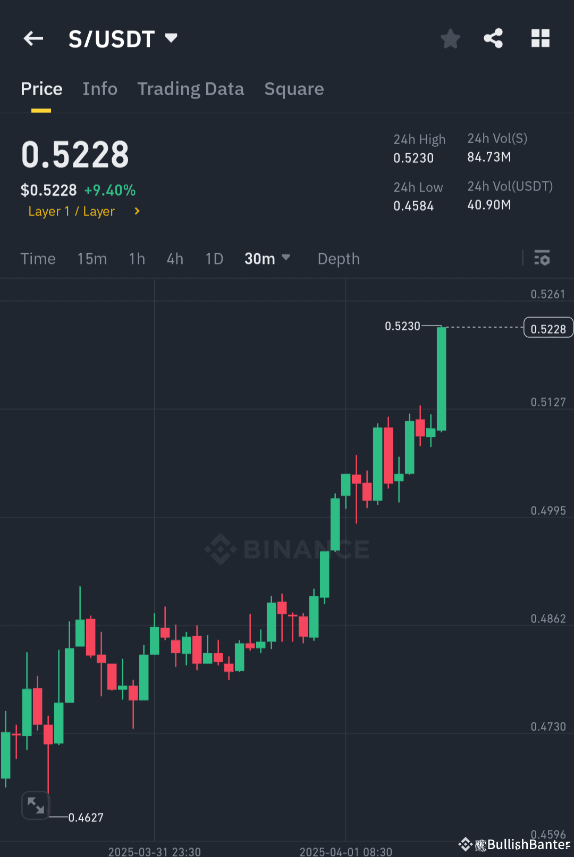Screen dimensions: 574x857
Task: Select the Time option in the interval bar
Action: click(x=38, y=259)
